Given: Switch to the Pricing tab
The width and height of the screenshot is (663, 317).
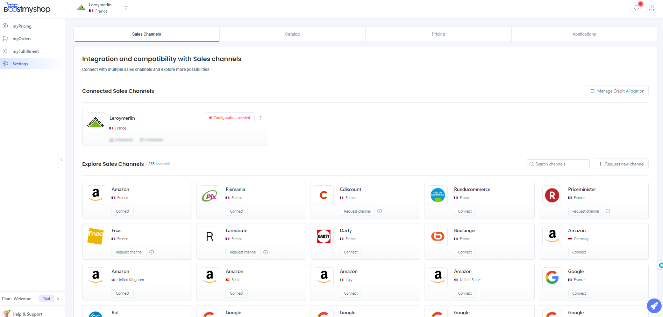Looking at the screenshot, I should coord(438,34).
